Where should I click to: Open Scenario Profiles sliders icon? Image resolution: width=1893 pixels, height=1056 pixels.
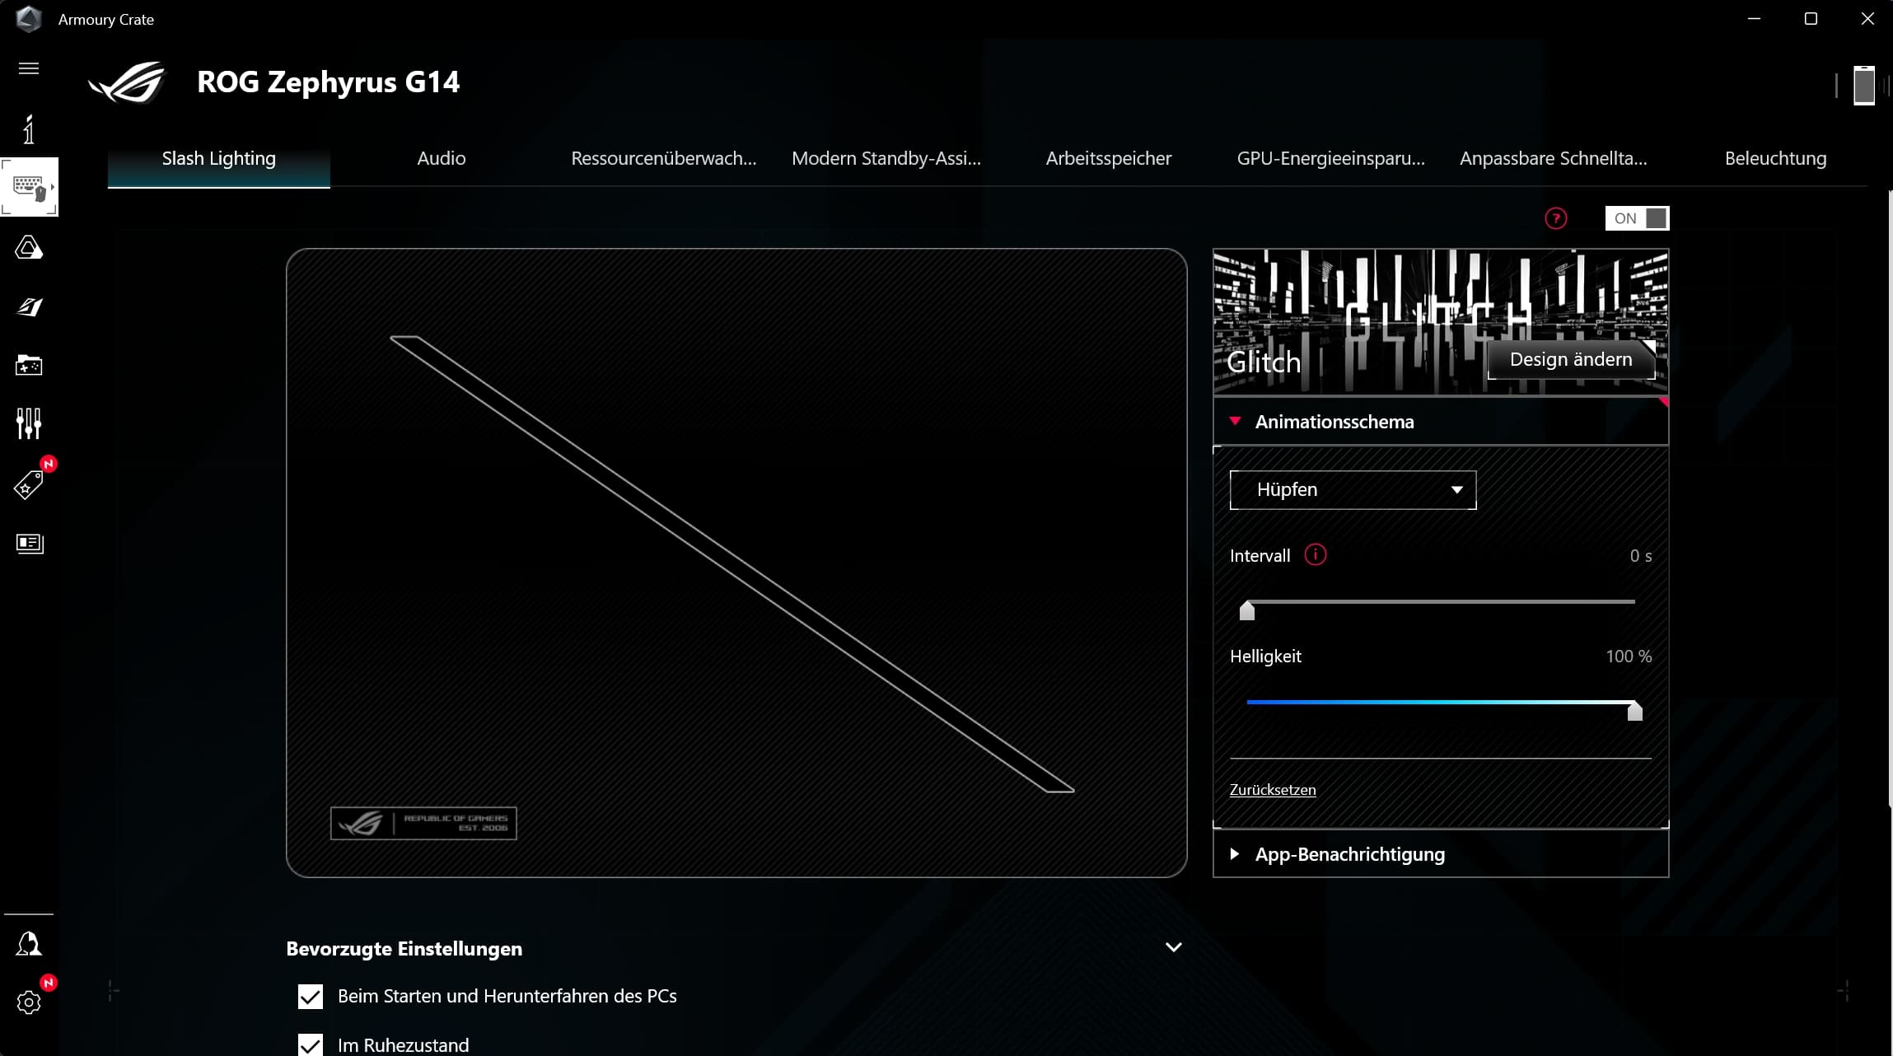pos(29,423)
